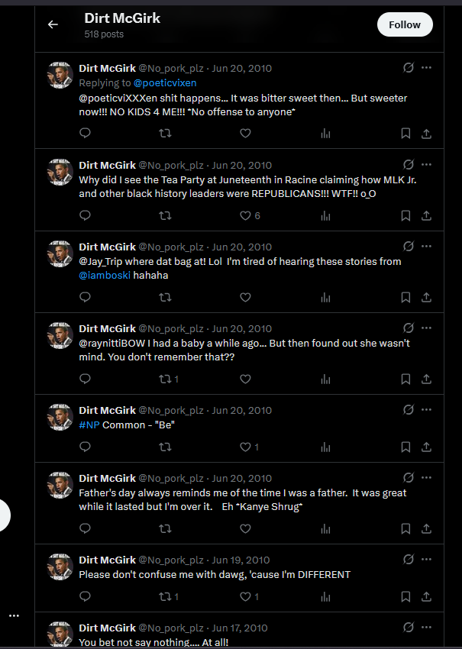The height and width of the screenshot is (649, 462).
Task: View analytics for the @Jay_Trip post
Action: [x=326, y=297]
